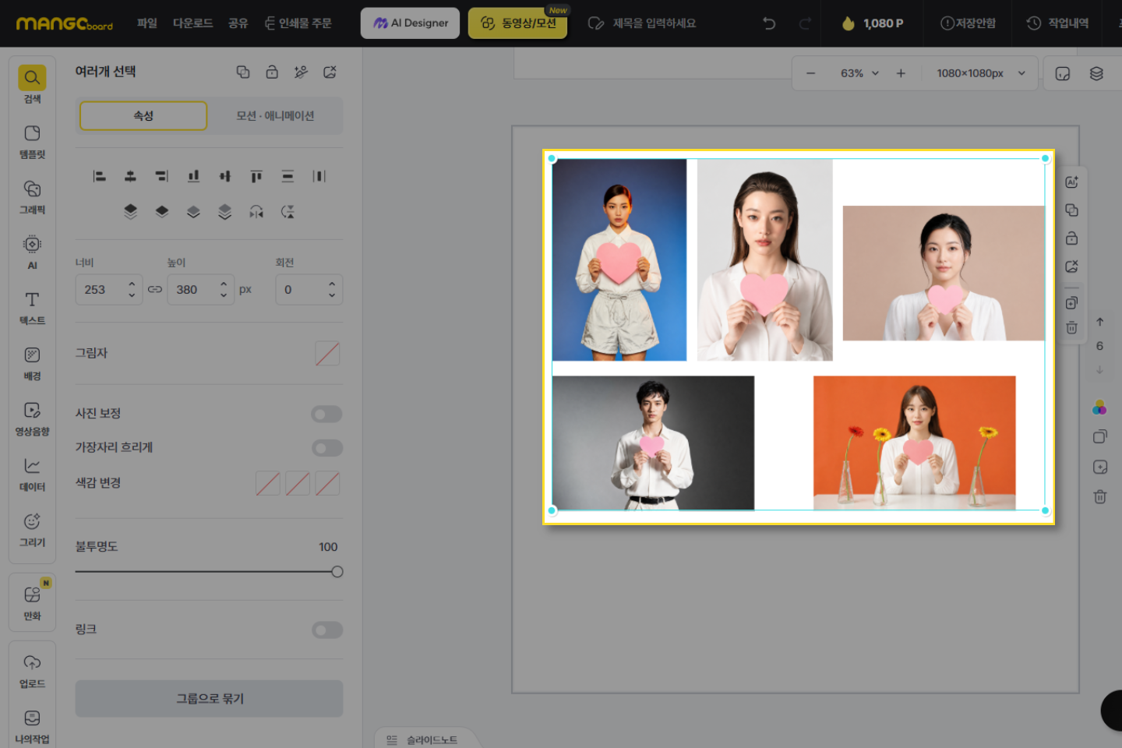Increase the 너비 width stepper value

coord(132,284)
